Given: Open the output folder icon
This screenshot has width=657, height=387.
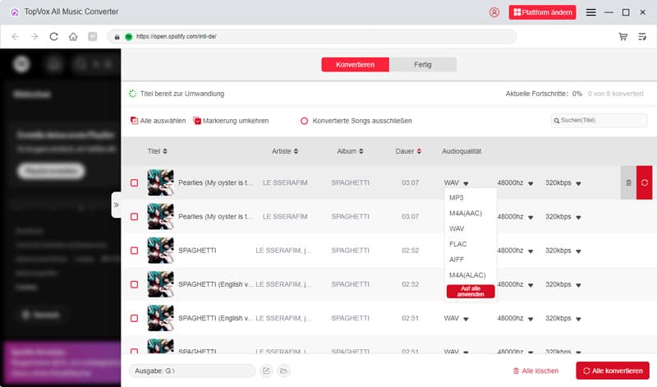Looking at the screenshot, I should tap(283, 371).
